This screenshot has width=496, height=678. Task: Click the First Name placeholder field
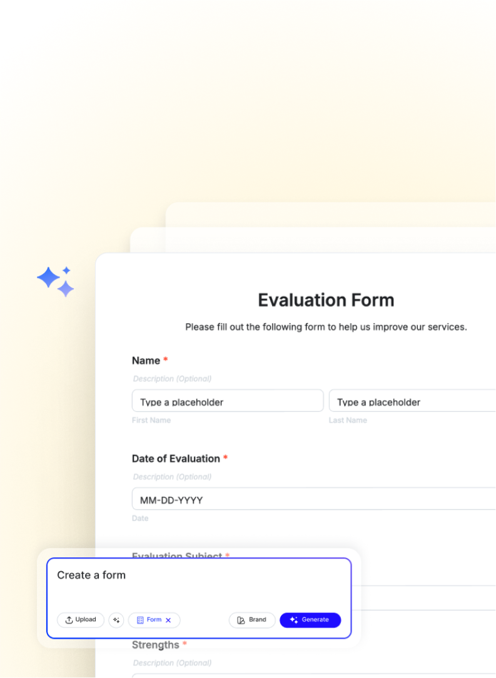(x=227, y=401)
